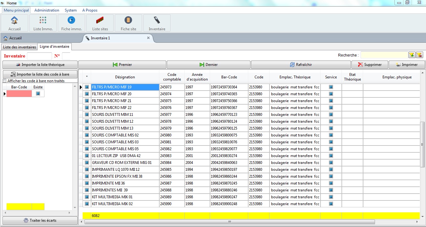Viewport: 426px width, 227px height.
Task: Toggle Service checkbox for SOURIS COMPTABLE MIS 02
Action: (x=331, y=135)
